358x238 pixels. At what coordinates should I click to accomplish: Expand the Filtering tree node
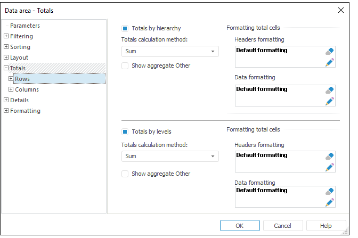tap(6, 36)
